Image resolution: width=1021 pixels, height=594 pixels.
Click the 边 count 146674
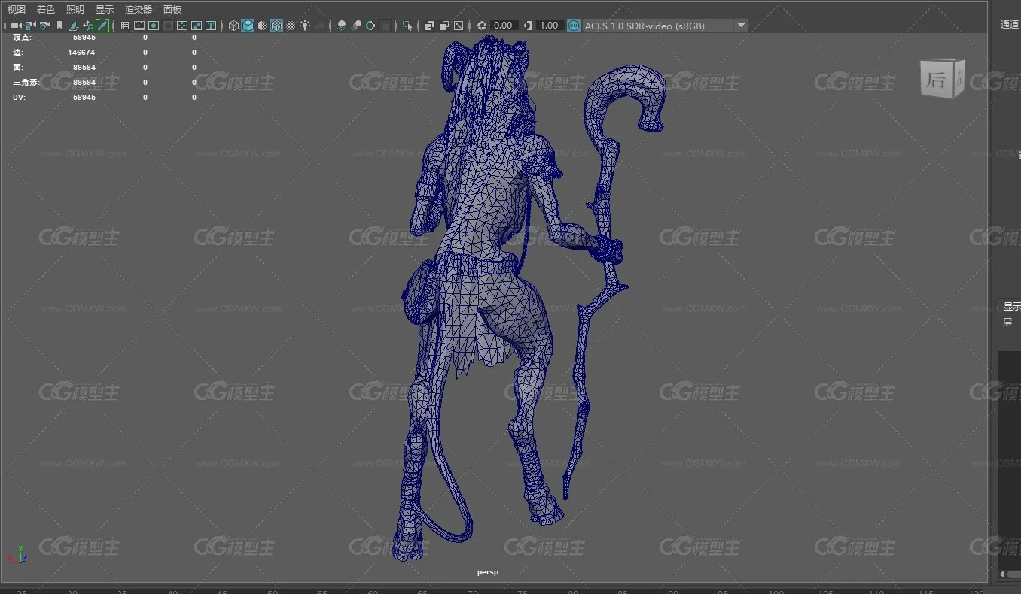[x=81, y=53]
